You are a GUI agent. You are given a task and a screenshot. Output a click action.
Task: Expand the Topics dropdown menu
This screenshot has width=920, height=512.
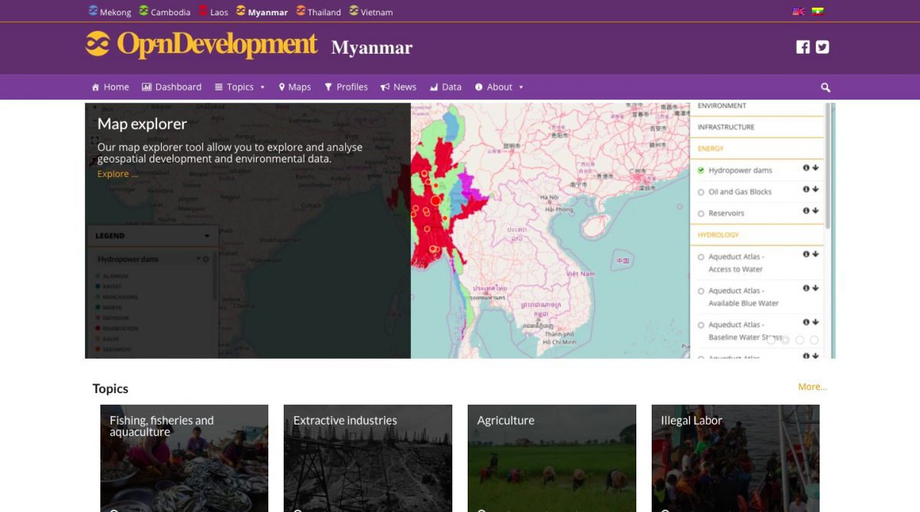tap(240, 87)
